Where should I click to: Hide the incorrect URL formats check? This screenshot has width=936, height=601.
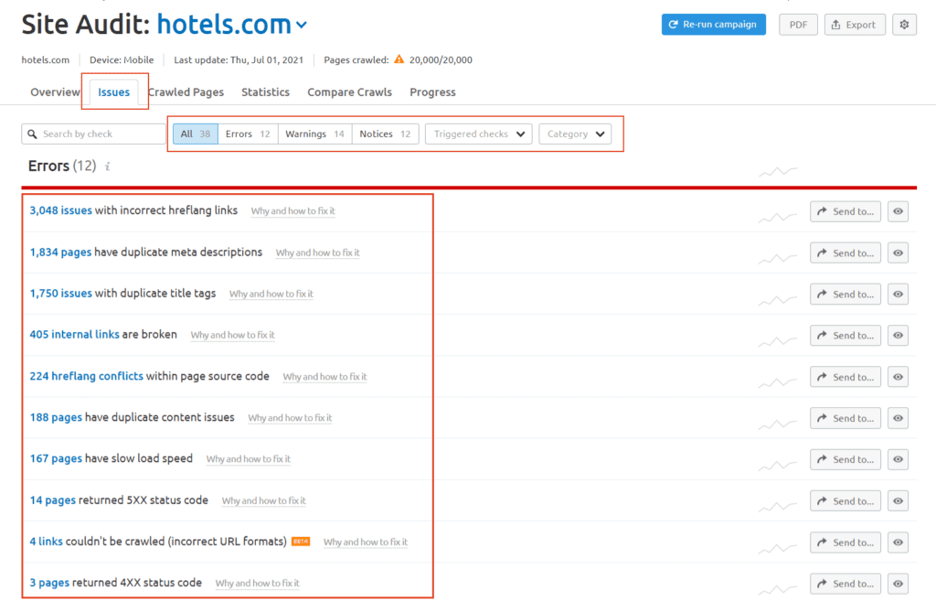[x=898, y=542]
